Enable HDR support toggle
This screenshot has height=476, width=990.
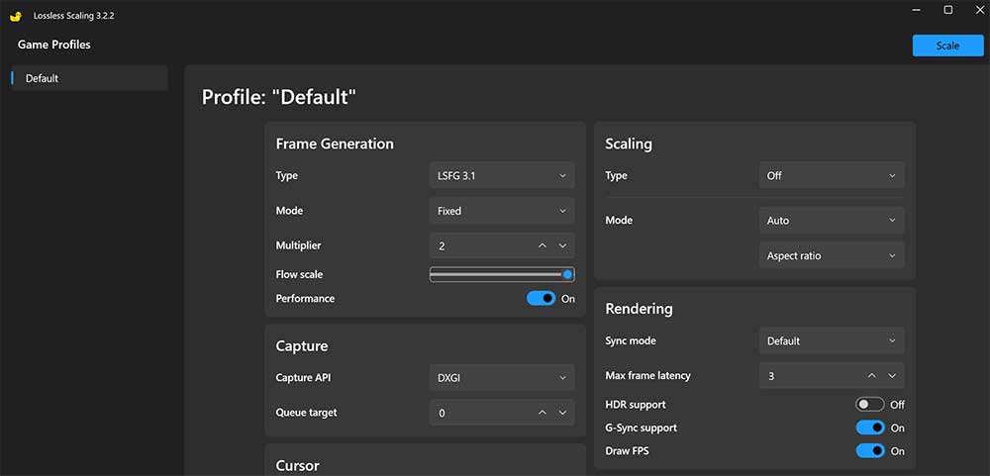tap(870, 405)
